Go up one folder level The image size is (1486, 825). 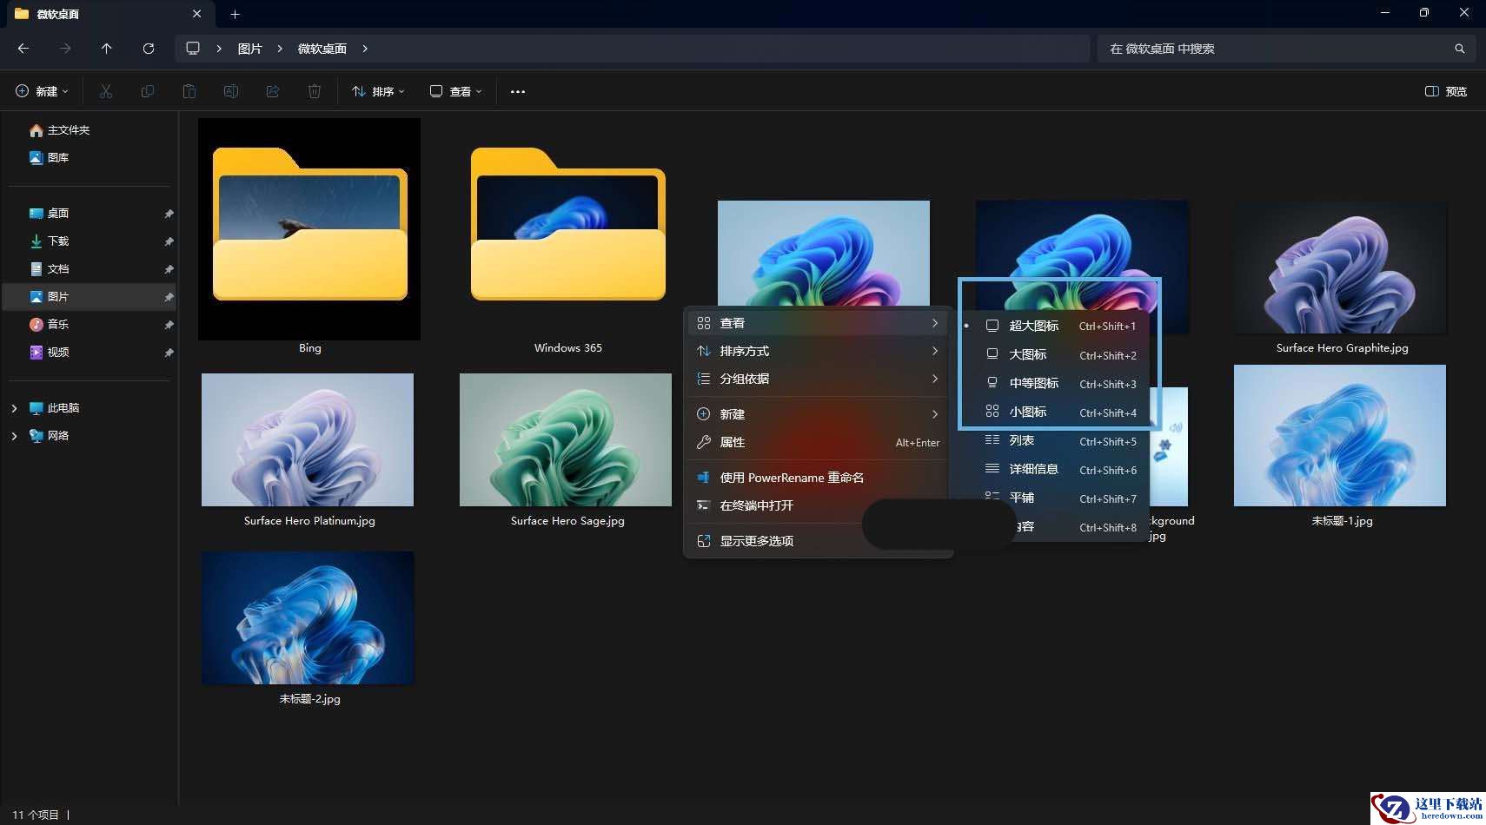click(x=107, y=49)
